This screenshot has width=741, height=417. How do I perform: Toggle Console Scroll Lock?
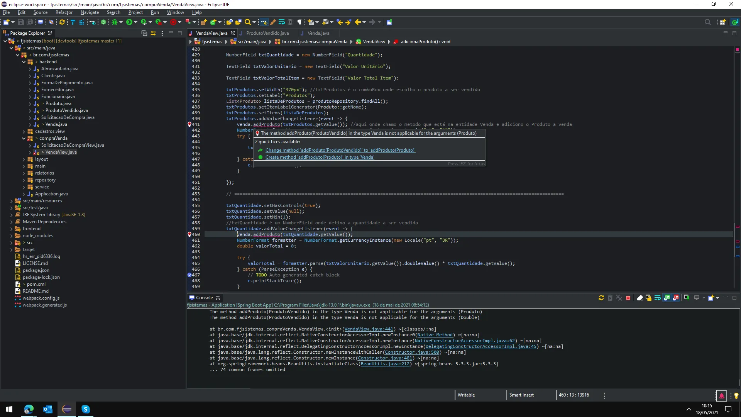[648, 298]
